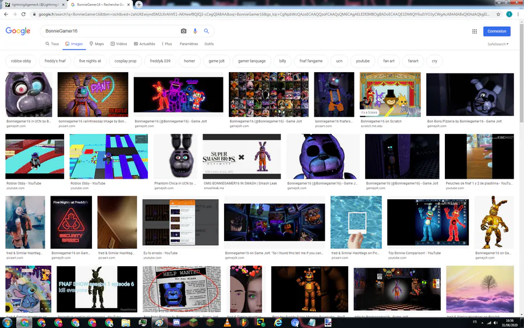Click FR language indicator in tray
524x328 pixels.
[x=475, y=322]
